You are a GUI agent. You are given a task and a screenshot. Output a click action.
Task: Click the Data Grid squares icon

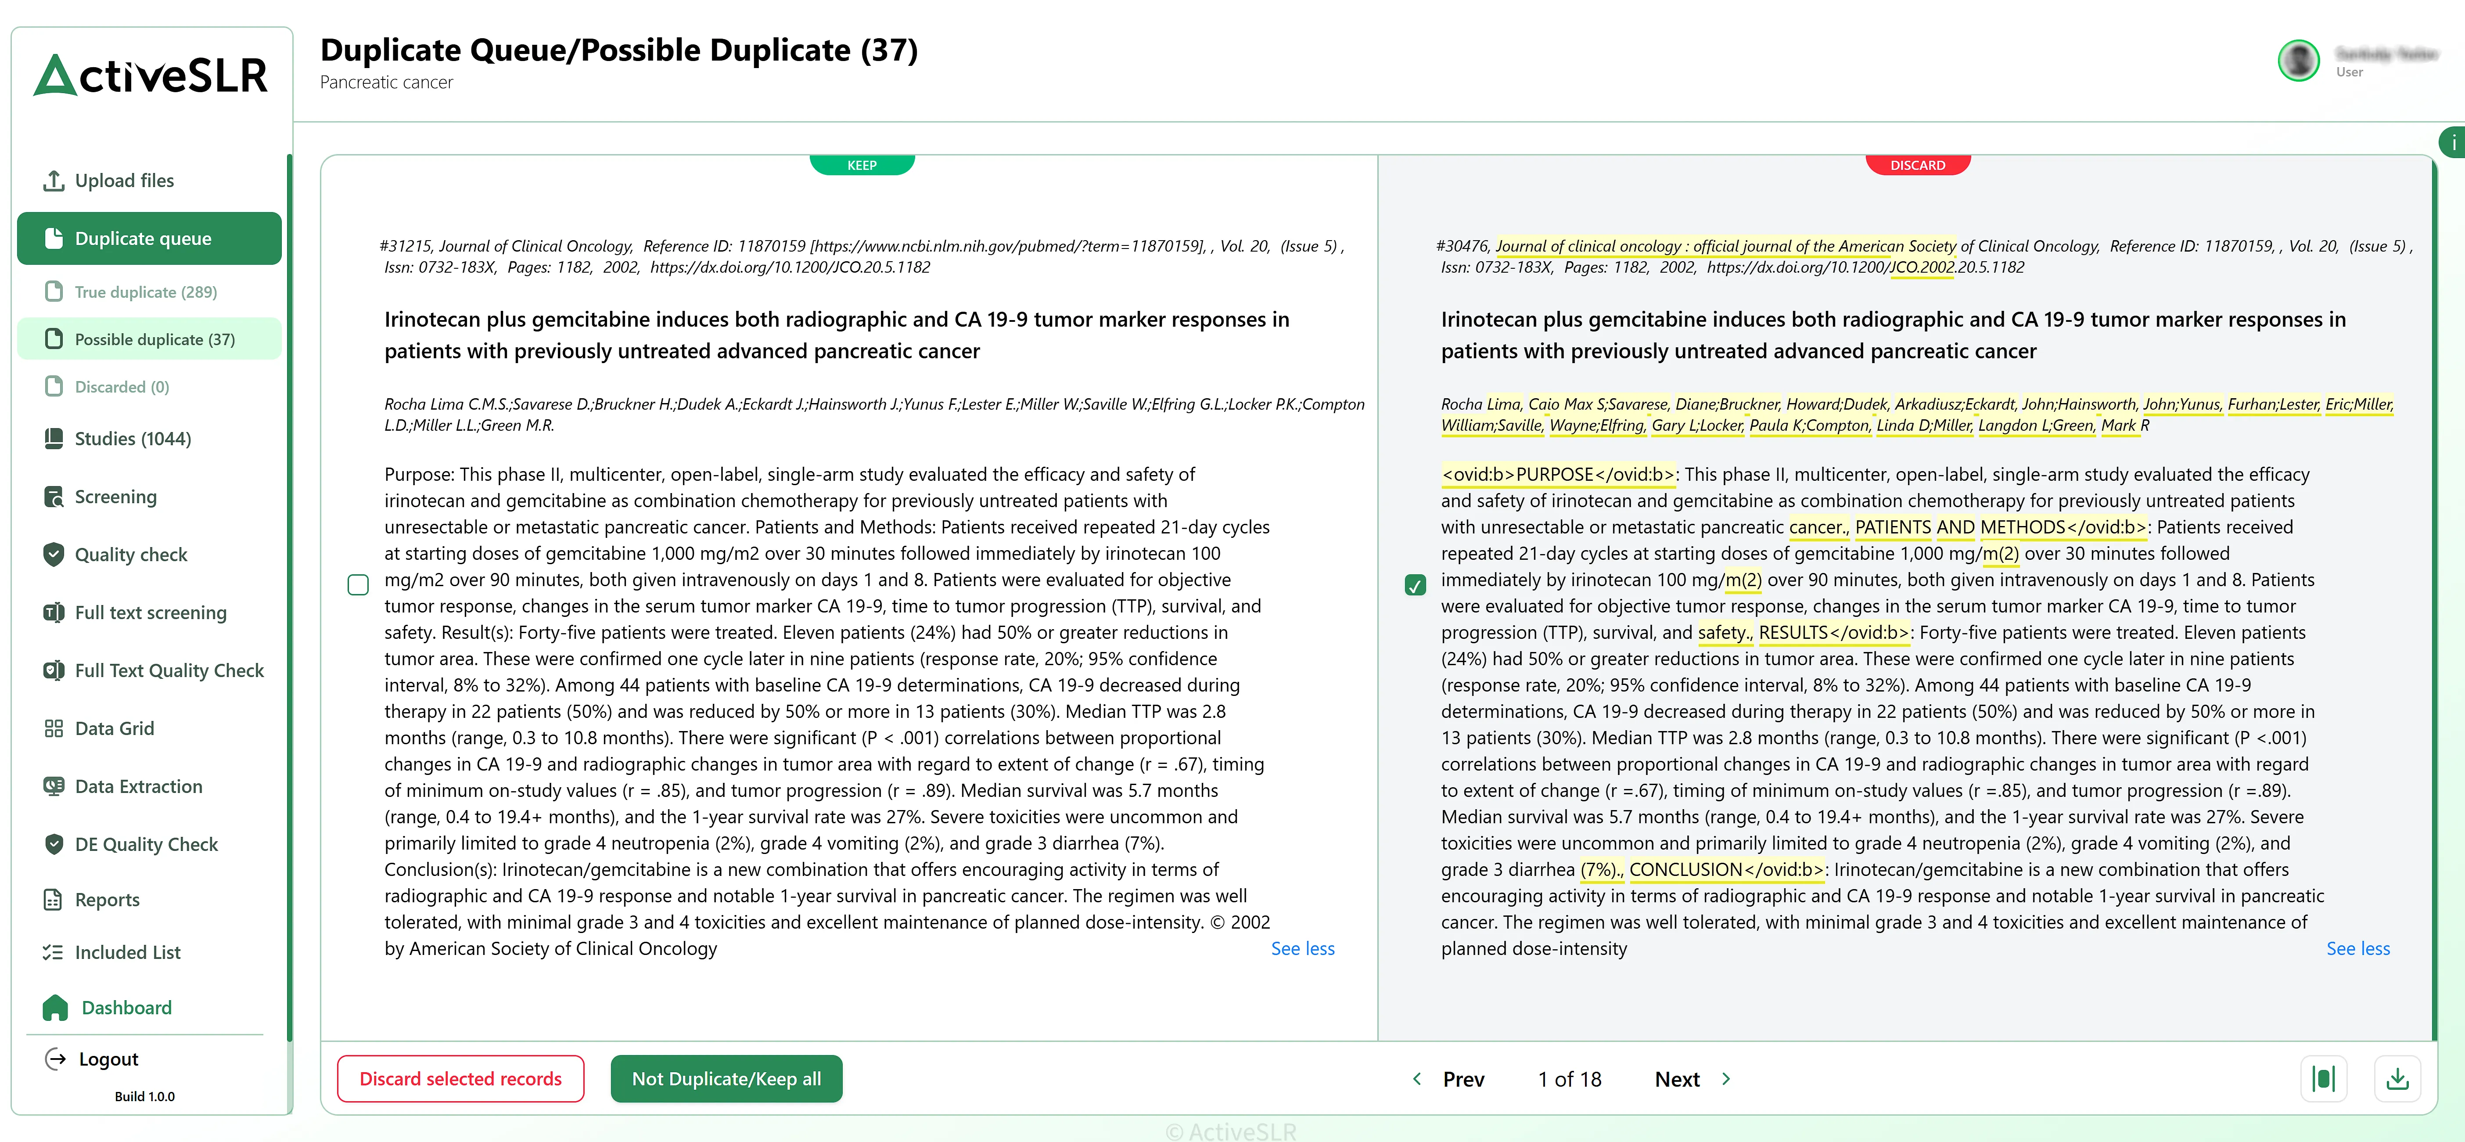[x=54, y=728]
